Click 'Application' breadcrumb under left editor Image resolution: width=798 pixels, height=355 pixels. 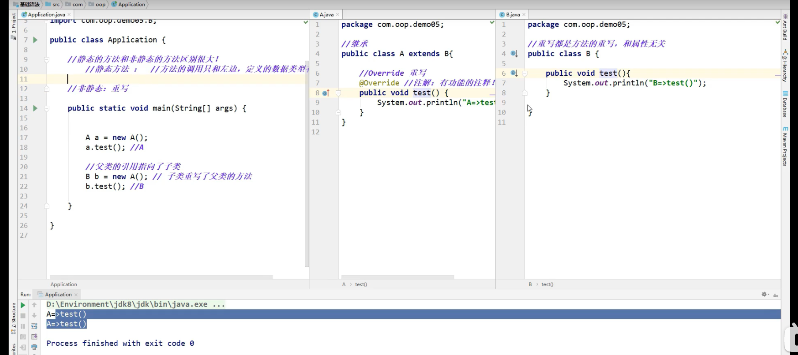pos(64,284)
